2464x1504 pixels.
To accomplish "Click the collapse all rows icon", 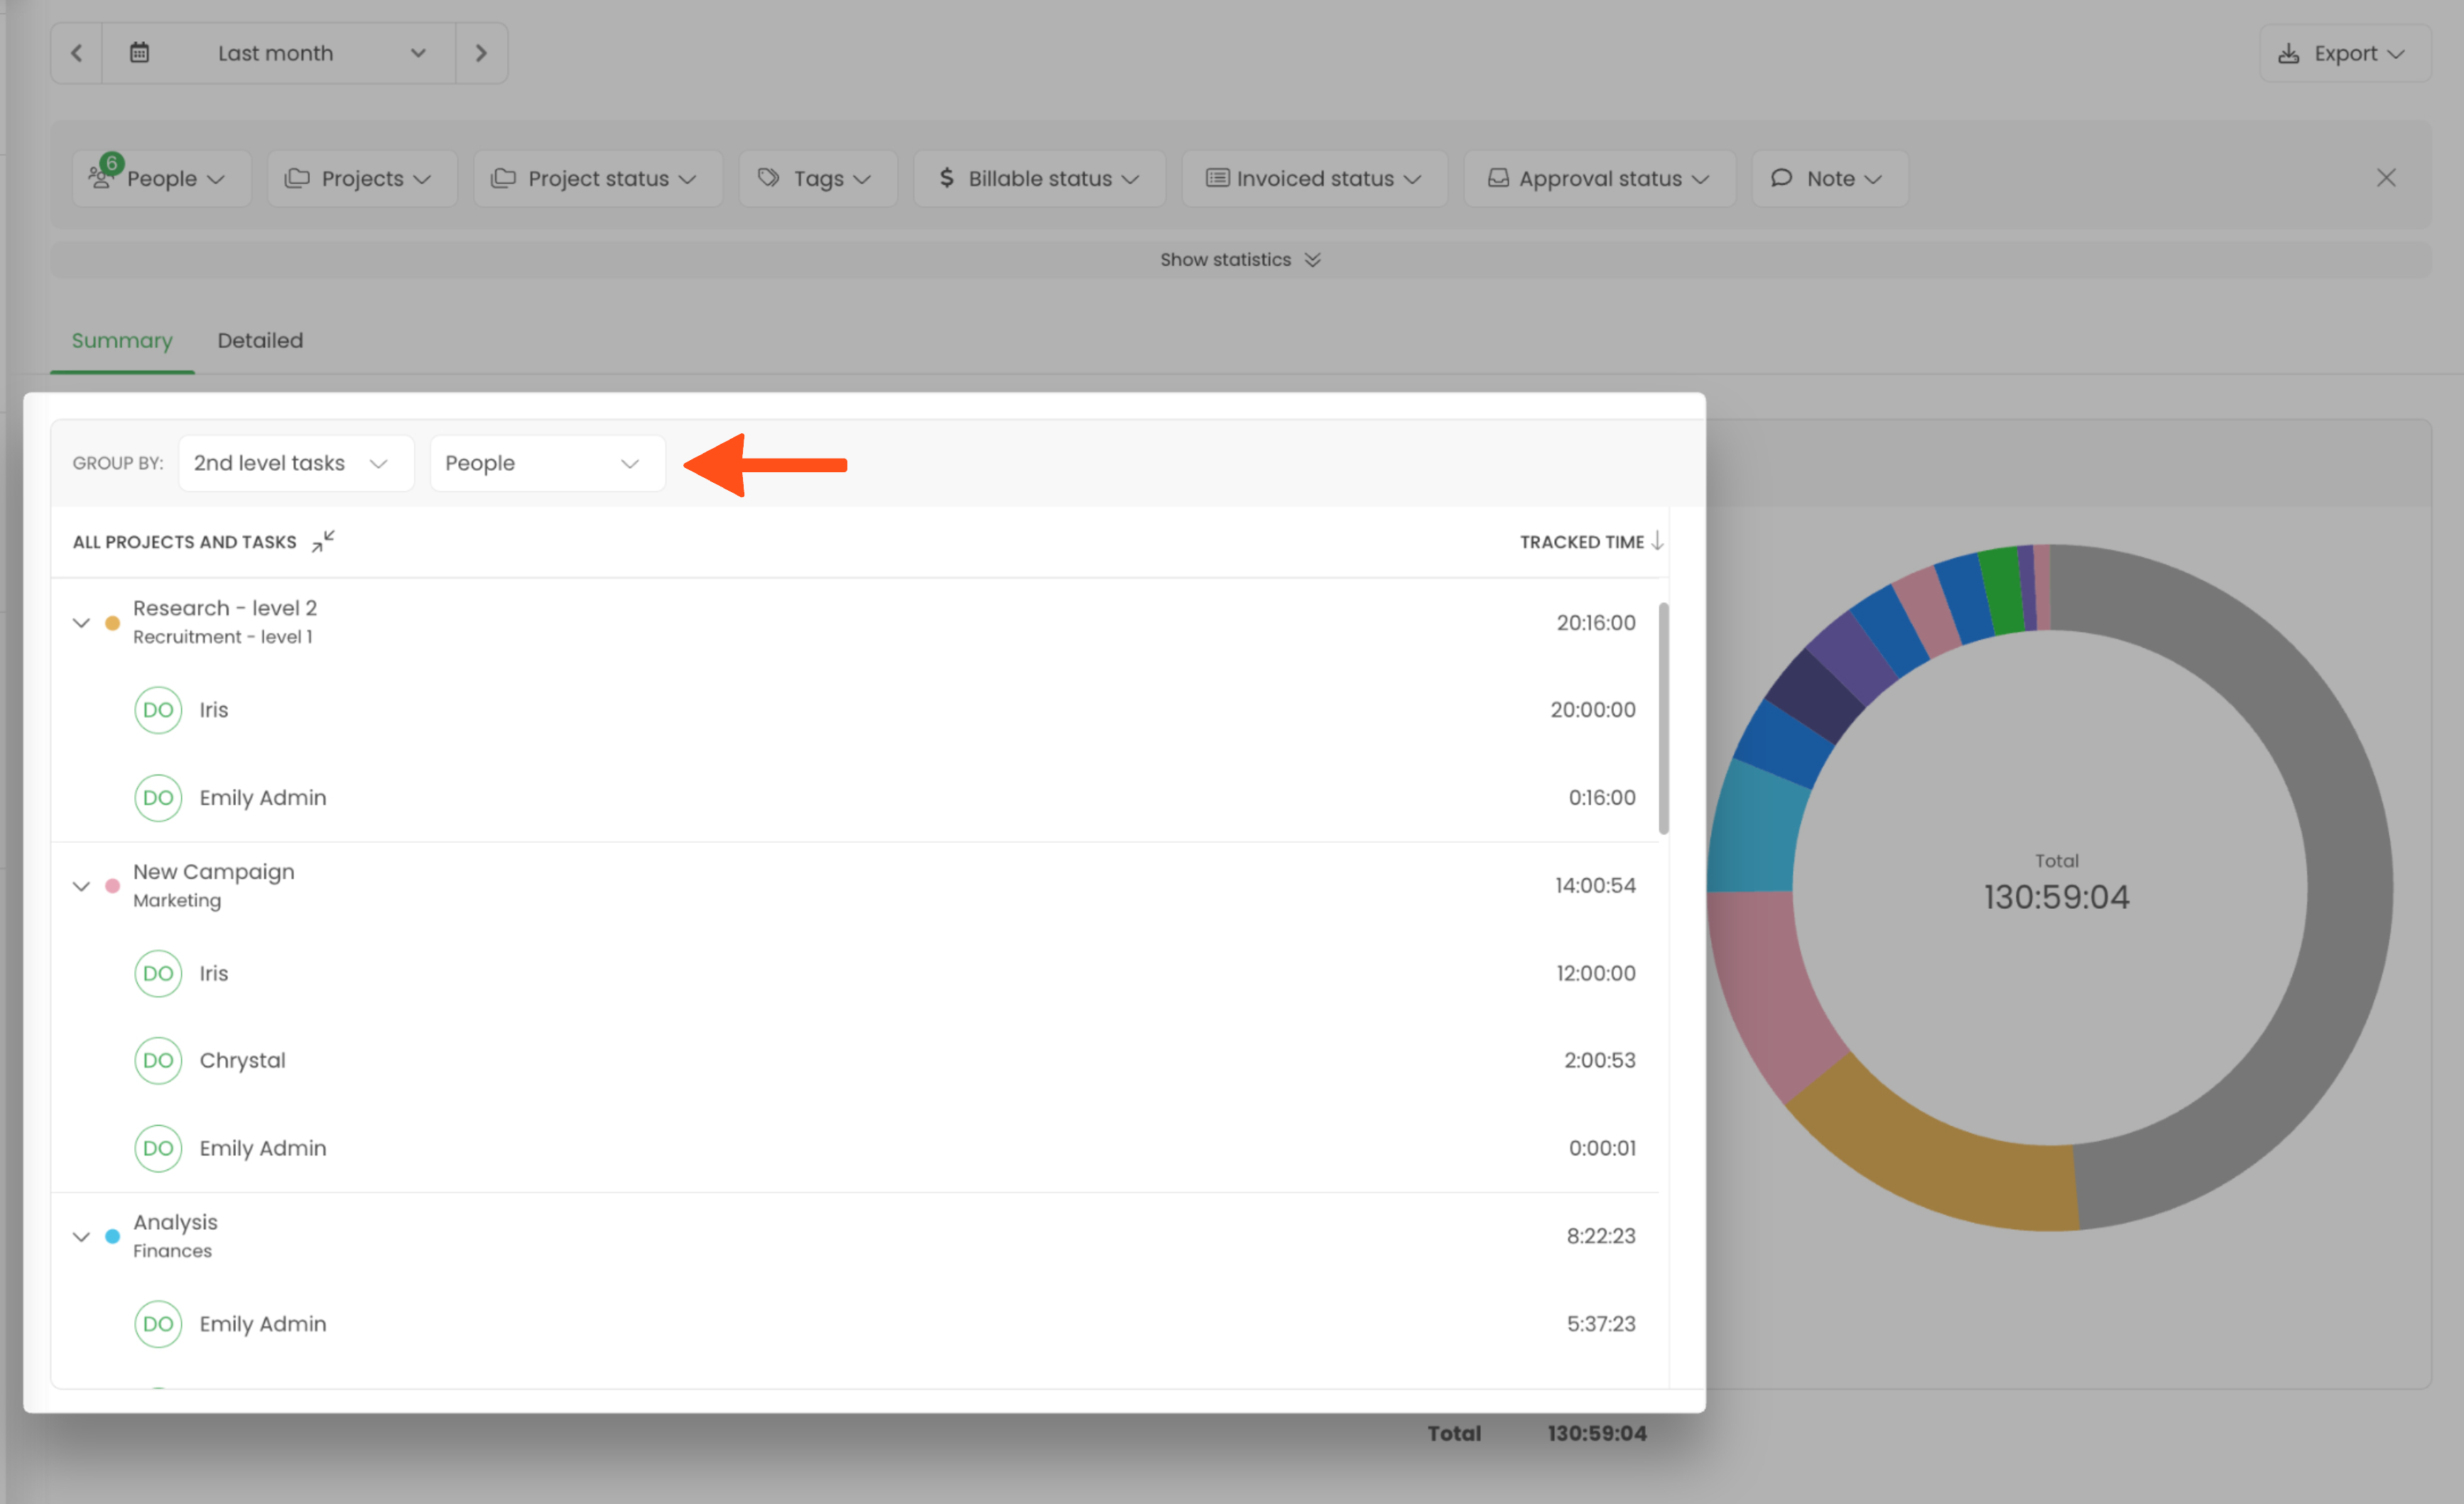I will tap(322, 541).
